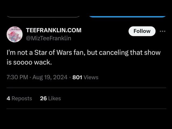Click the TEEFRANKLIN.COM display name
172x129 pixels.
coord(53,30)
